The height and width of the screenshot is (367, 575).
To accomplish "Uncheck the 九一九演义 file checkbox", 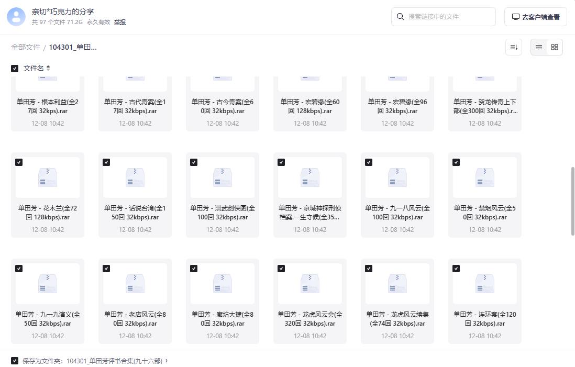I will 19,269.
